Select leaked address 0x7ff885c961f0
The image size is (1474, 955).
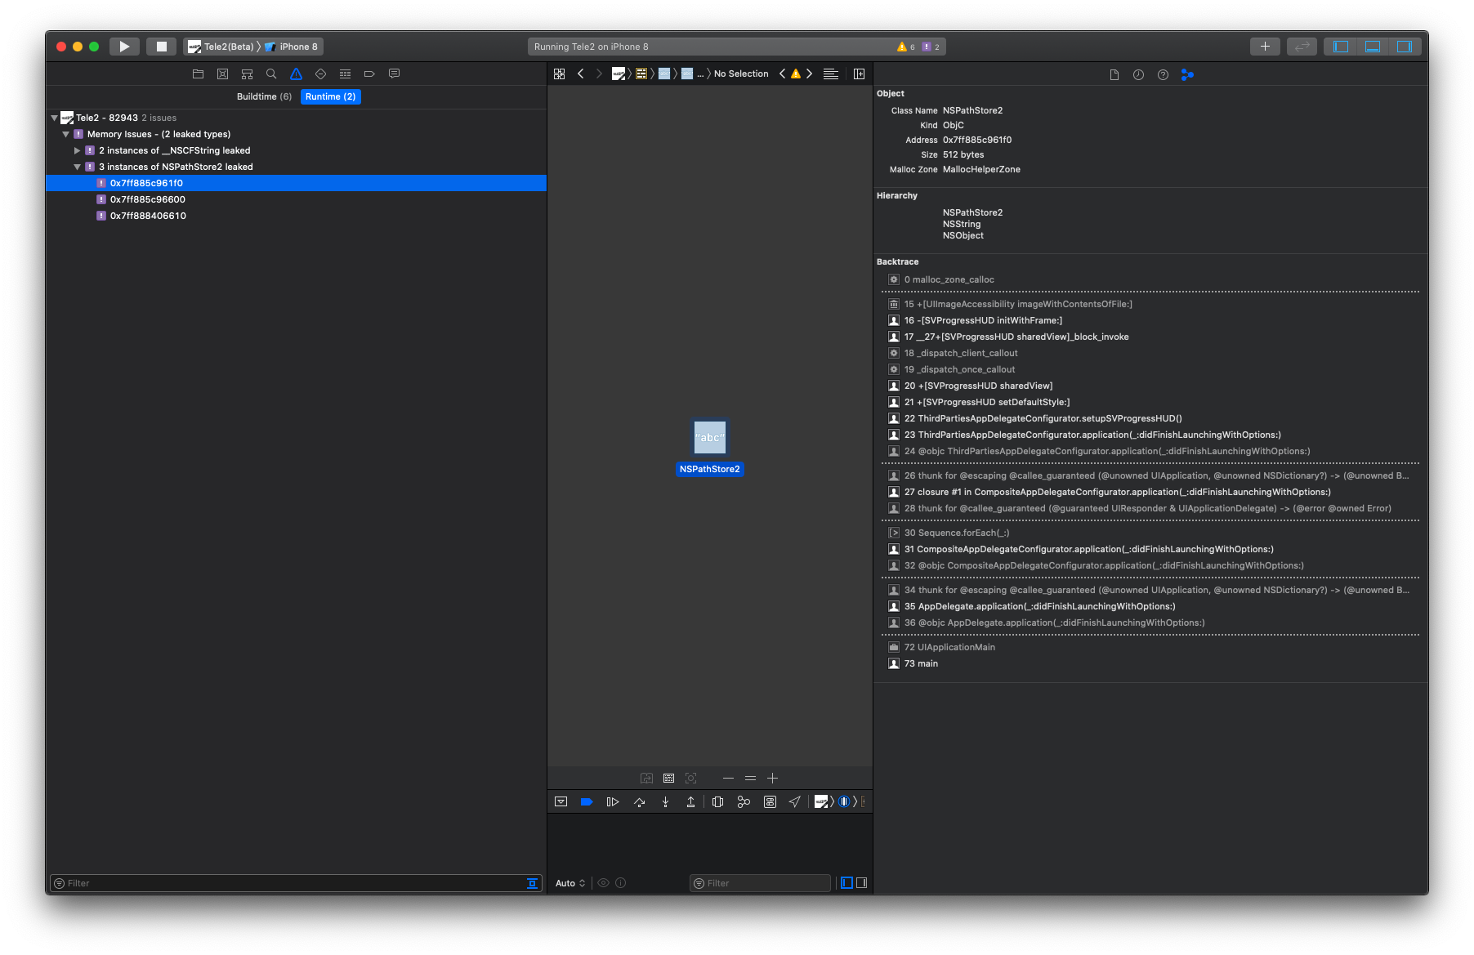[x=296, y=183]
